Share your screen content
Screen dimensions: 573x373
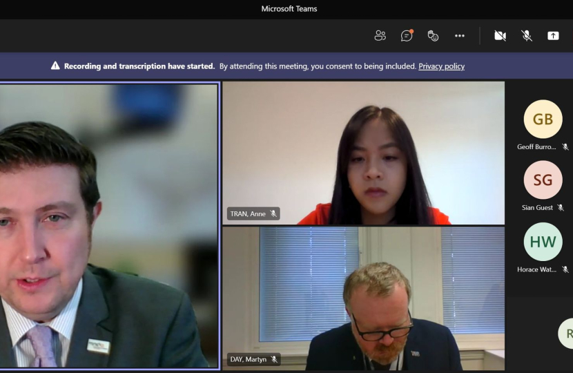(x=553, y=36)
